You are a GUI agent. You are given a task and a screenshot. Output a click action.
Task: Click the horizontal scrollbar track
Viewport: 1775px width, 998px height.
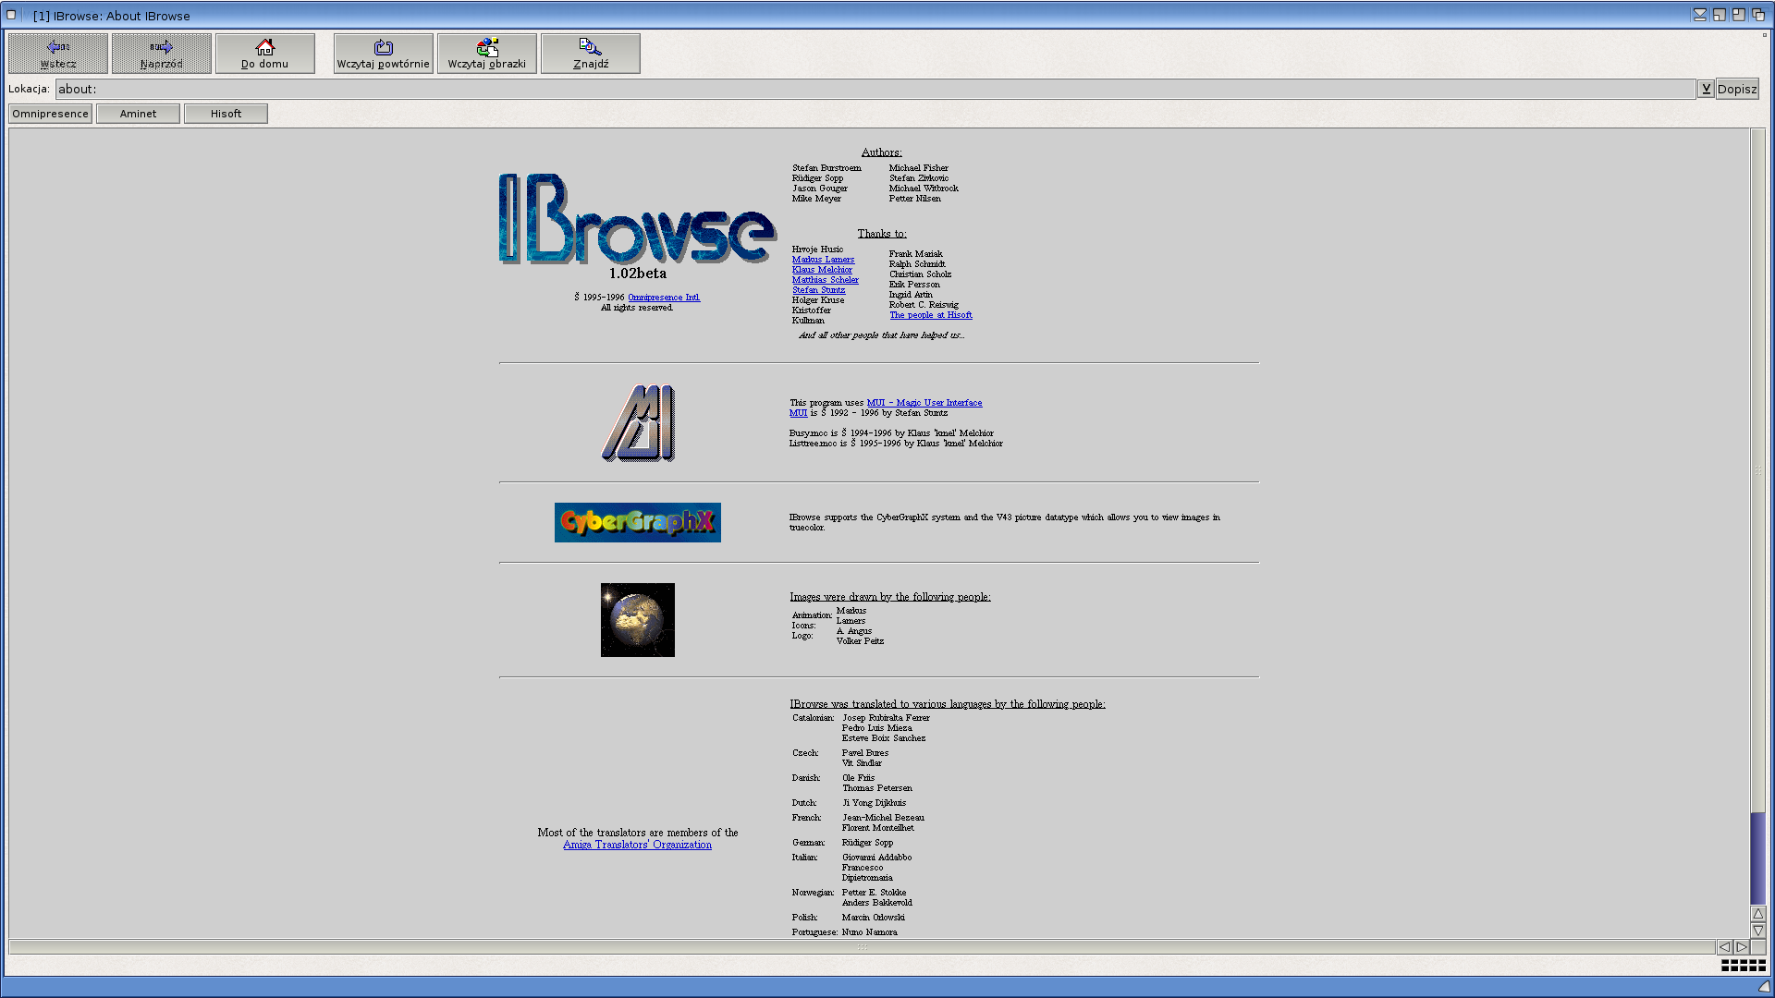[x=862, y=947]
